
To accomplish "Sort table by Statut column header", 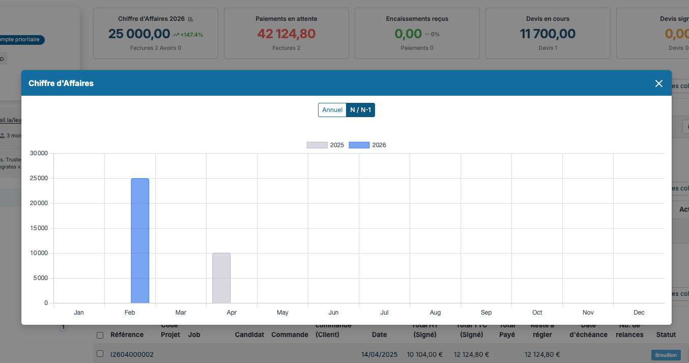I will [666, 334].
